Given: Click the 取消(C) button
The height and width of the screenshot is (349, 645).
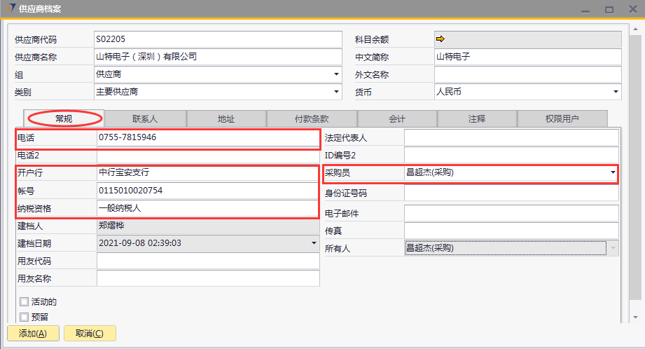Looking at the screenshot, I should point(90,334).
